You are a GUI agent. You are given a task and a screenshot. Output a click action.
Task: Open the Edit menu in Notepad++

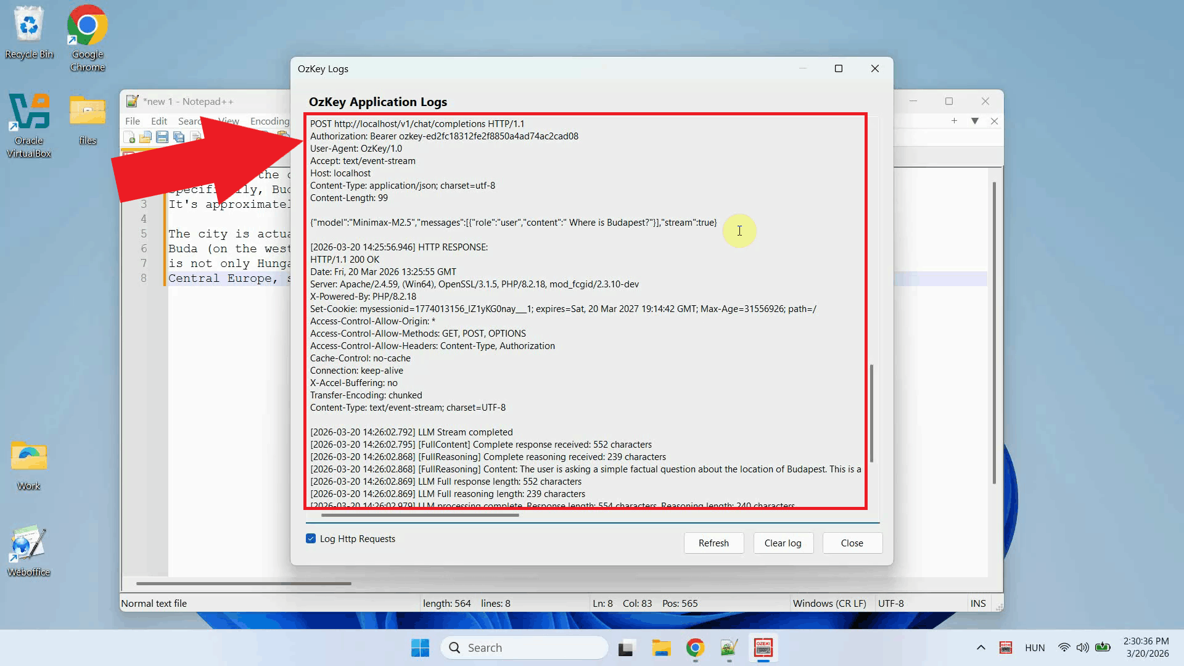pyautogui.click(x=158, y=121)
